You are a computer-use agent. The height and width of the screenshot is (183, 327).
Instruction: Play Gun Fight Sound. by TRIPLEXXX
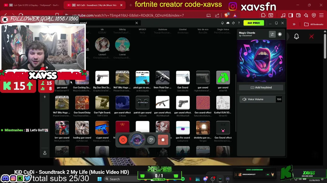(x=102, y=103)
